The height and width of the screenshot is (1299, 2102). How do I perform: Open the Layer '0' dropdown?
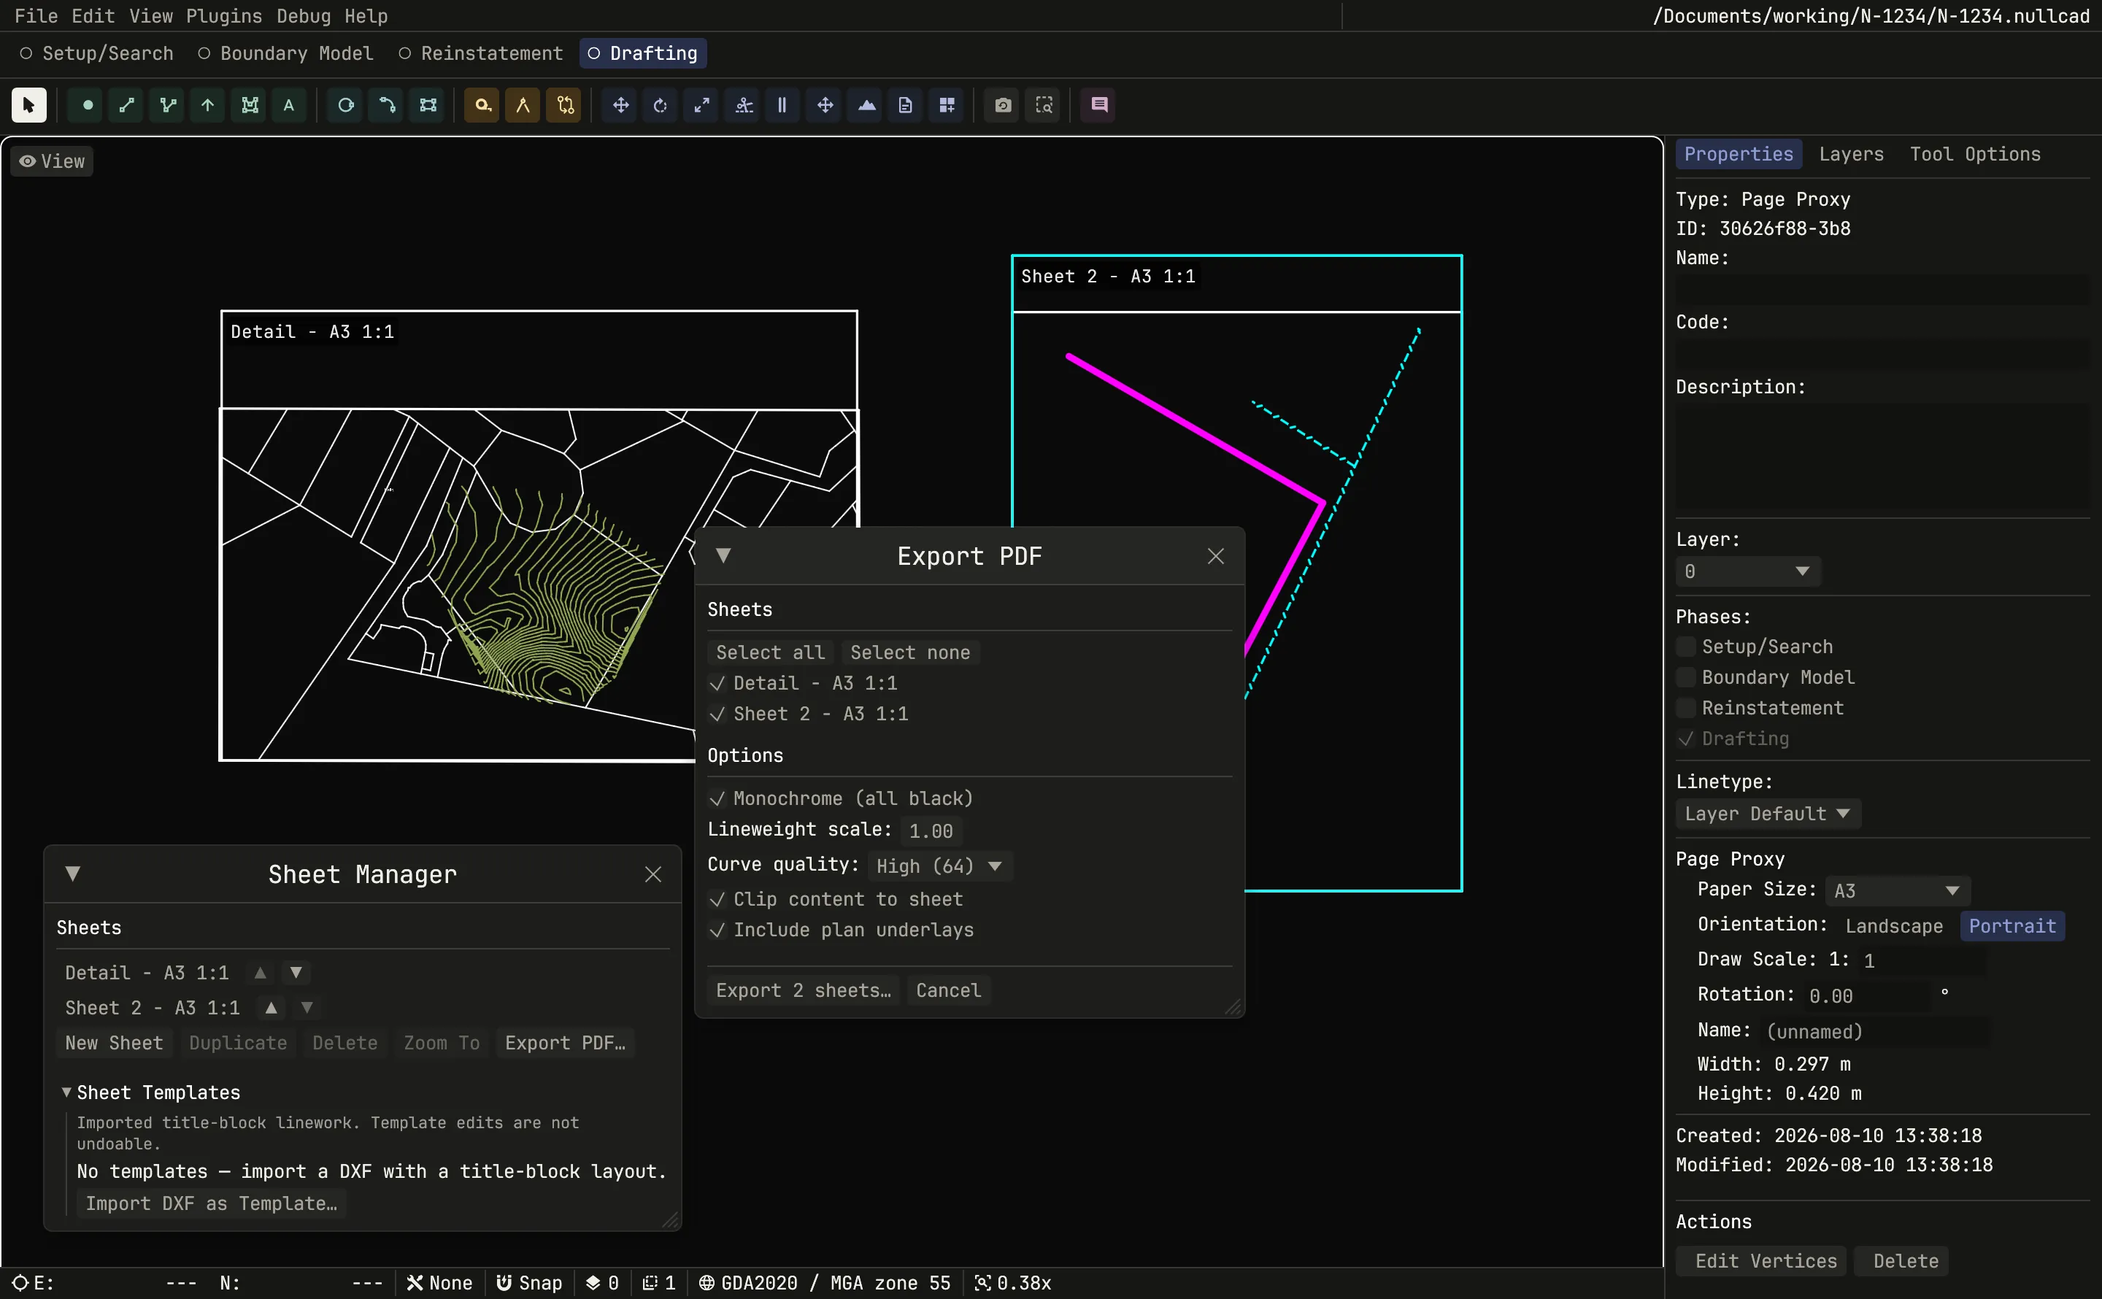pos(1747,571)
